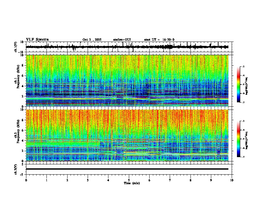Click the ch.1 voltage waveform trace
The height and width of the screenshot is (202, 261).
click(x=127, y=47)
